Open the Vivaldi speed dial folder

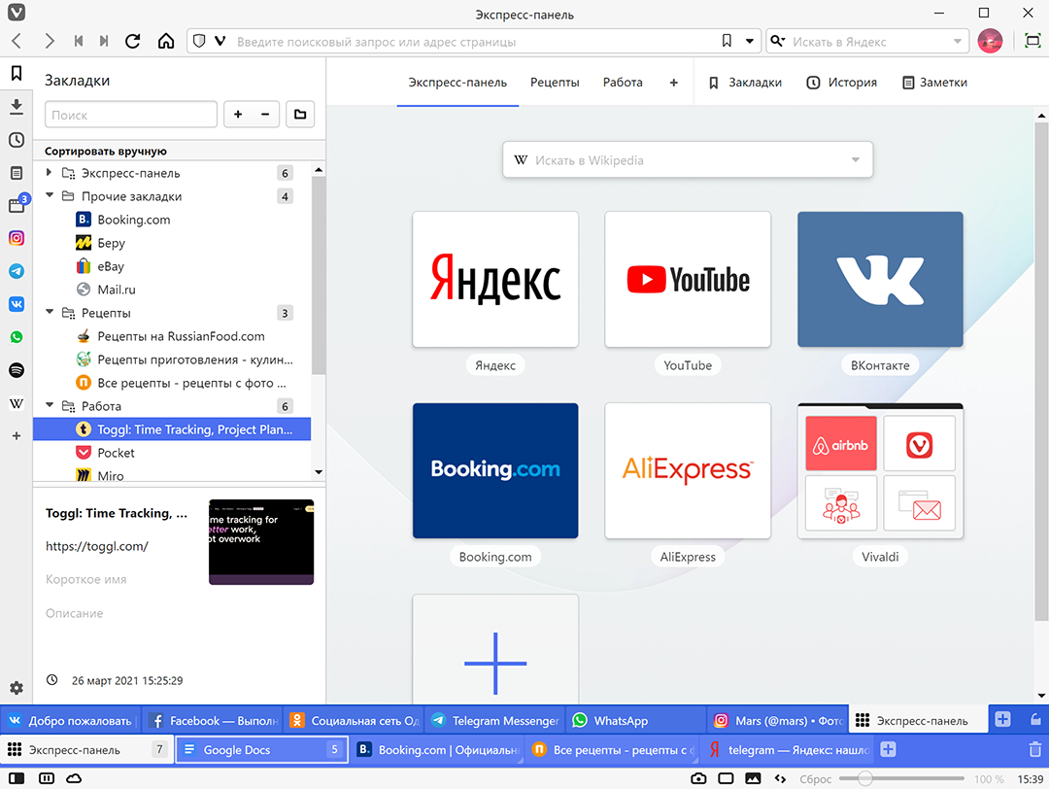(x=880, y=470)
